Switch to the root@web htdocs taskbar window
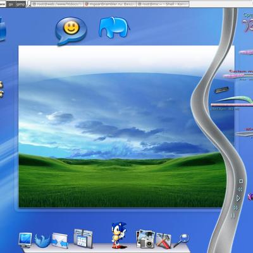 (x=57, y=4)
